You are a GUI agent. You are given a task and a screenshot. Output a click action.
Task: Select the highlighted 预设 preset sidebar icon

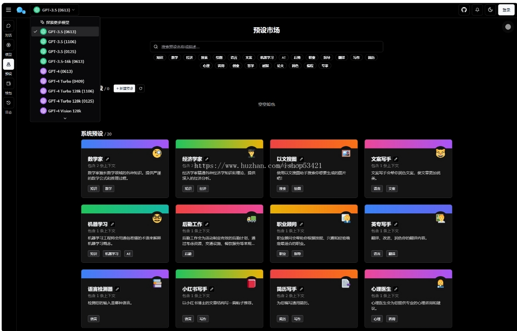pyautogui.click(x=8, y=64)
